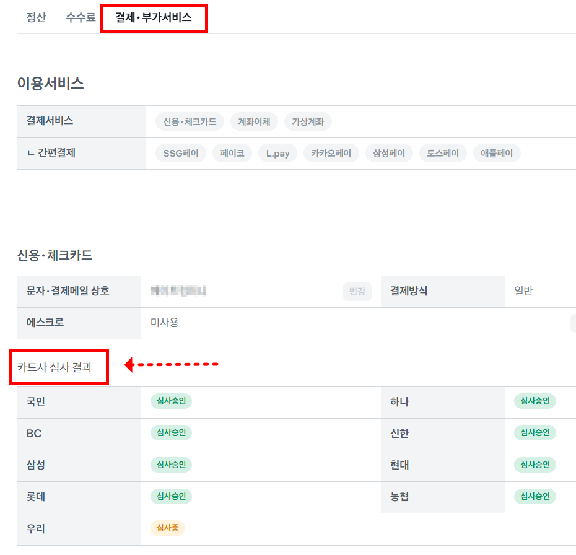Switch to the 정산 tab
Viewport: 576px width, 555px height.
coord(36,17)
